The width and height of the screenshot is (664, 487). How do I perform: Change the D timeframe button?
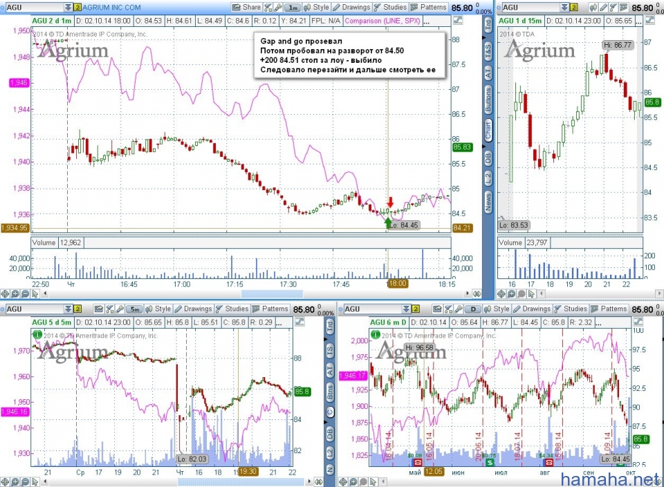[x=473, y=309]
